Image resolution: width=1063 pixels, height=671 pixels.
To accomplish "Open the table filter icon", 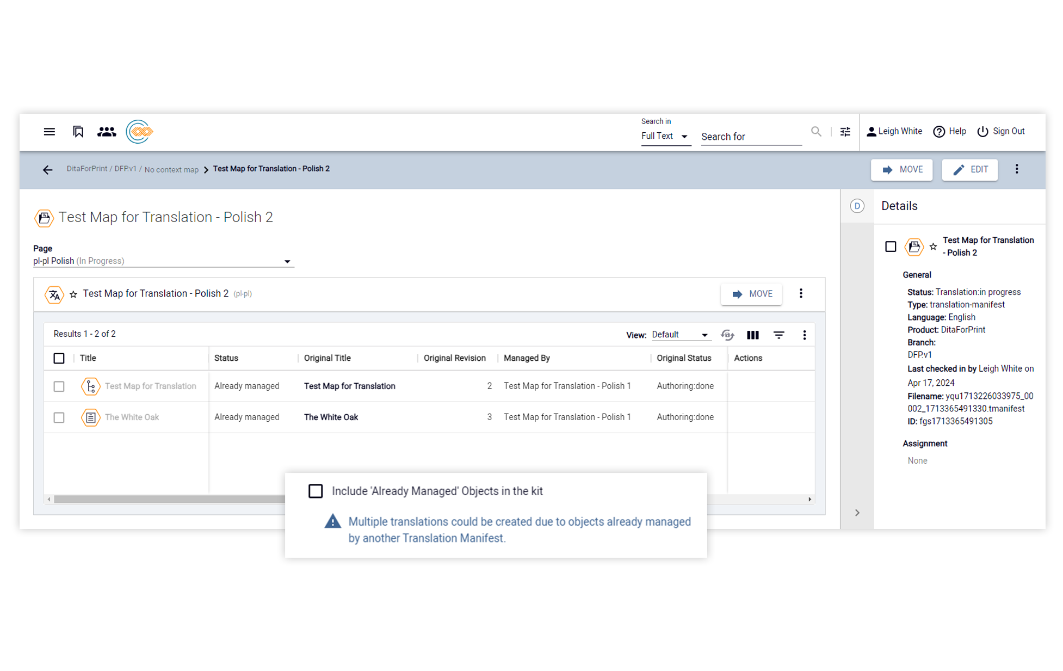I will 779,335.
